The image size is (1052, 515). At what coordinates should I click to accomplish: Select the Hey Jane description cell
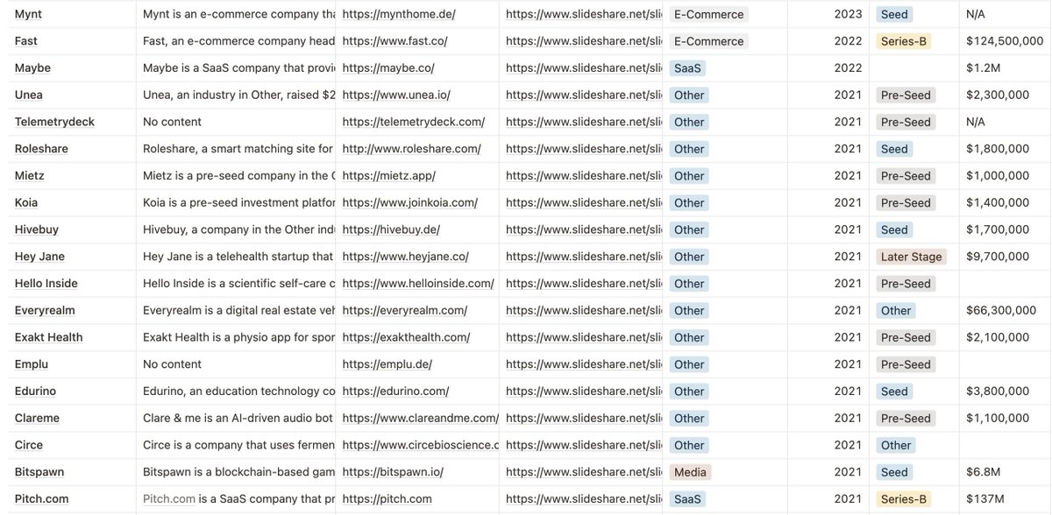(238, 257)
